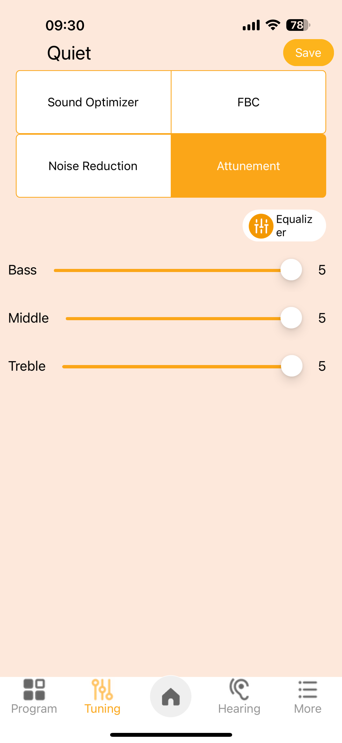Click the Treble slider handle

point(291,366)
